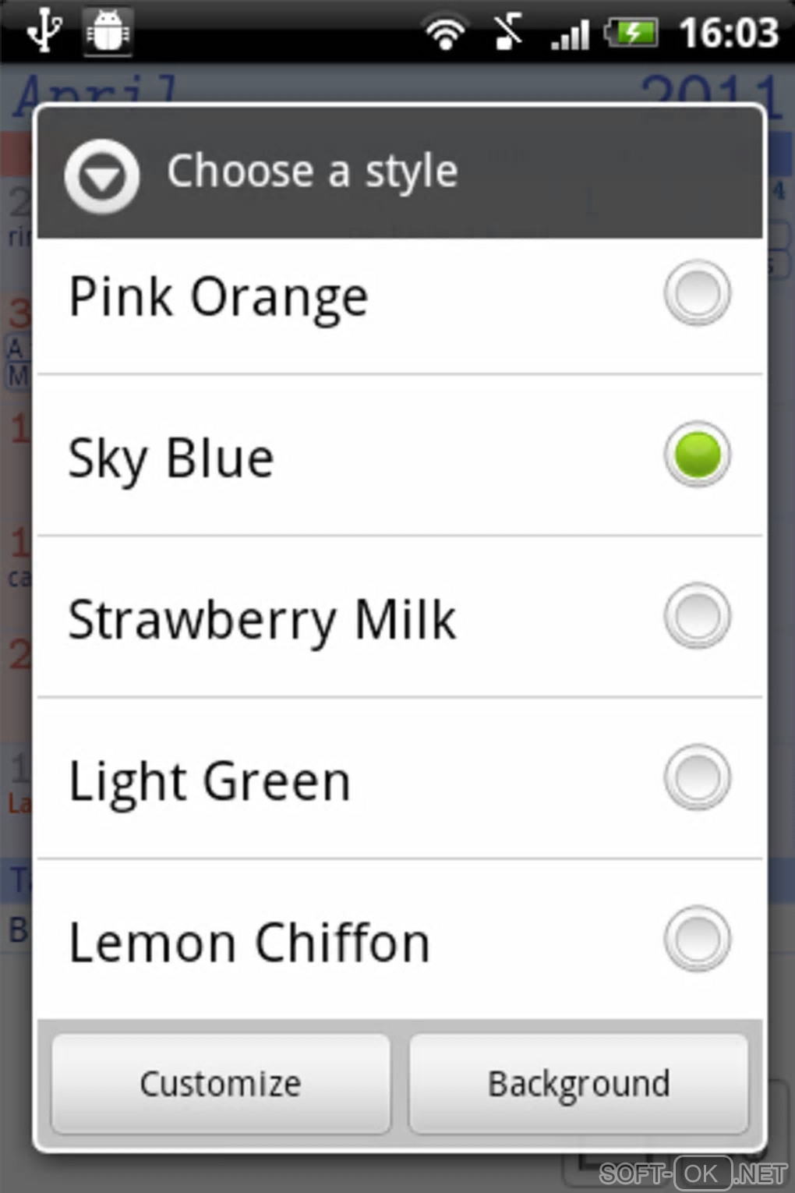
Task: Tap the Wi-Fi signal icon
Action: [x=445, y=33]
